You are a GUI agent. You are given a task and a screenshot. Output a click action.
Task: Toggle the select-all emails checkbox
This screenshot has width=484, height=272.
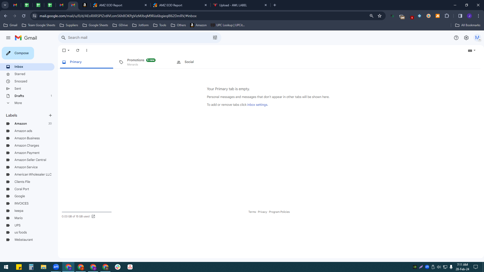click(64, 50)
